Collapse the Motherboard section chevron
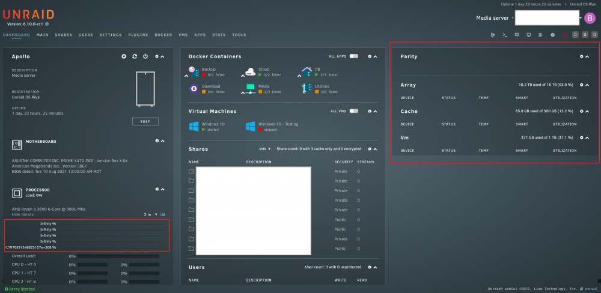 [162, 141]
